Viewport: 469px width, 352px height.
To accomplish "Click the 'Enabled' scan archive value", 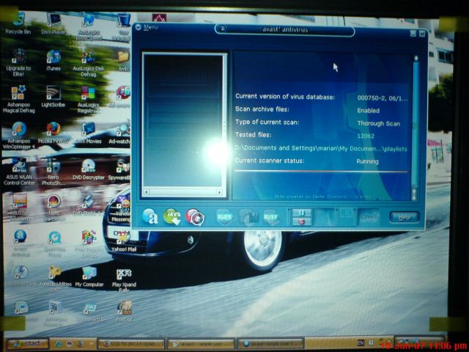I will (368, 111).
